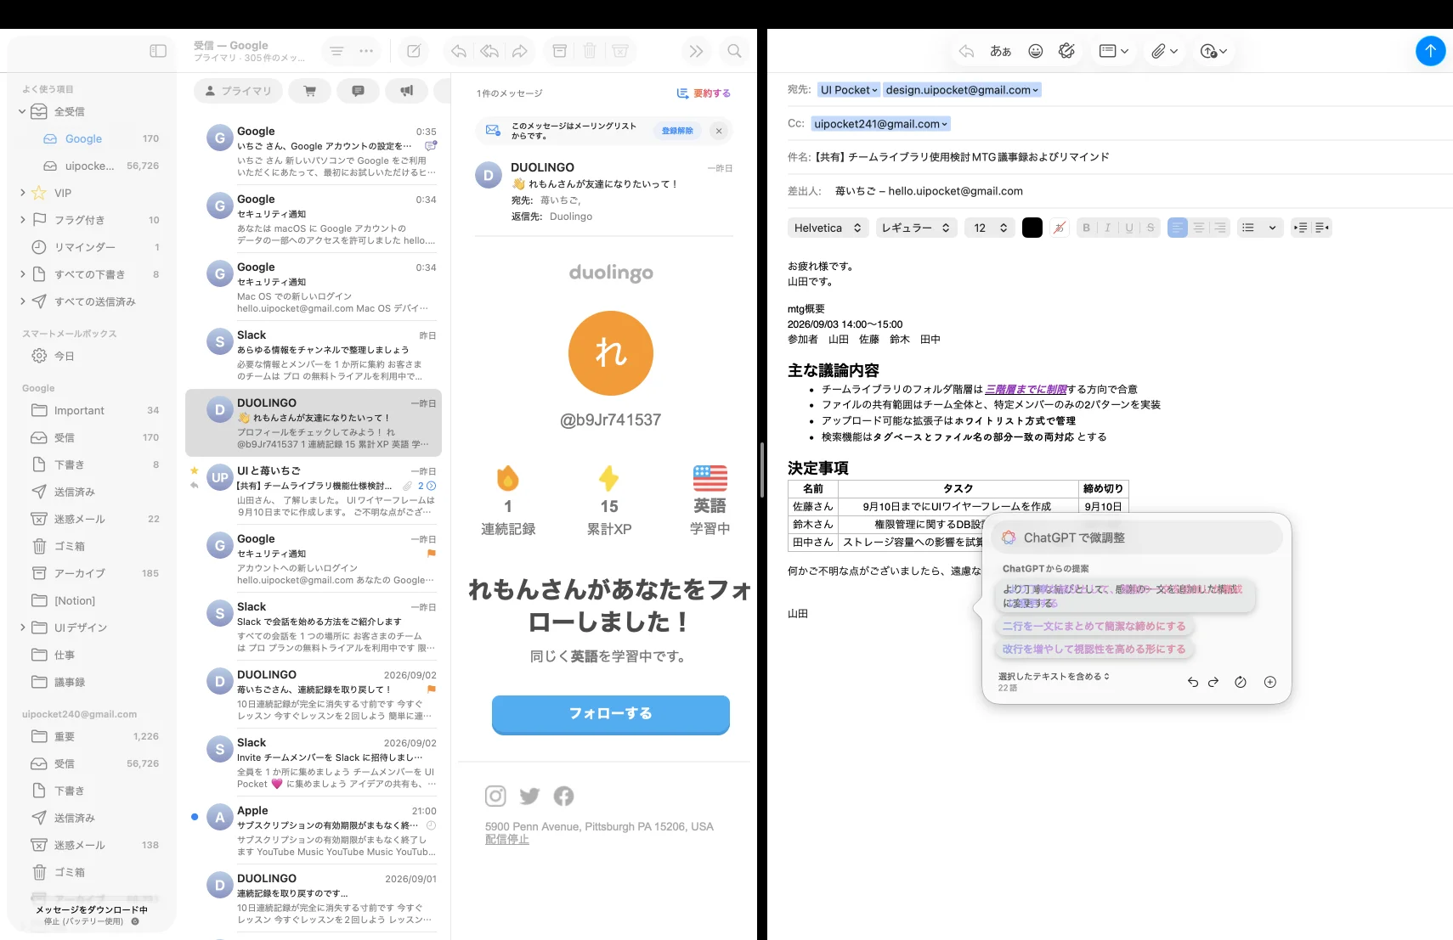Undo the ChatGPT rewrite in the popup
Screen dimensions: 1453x940
coord(1193,682)
